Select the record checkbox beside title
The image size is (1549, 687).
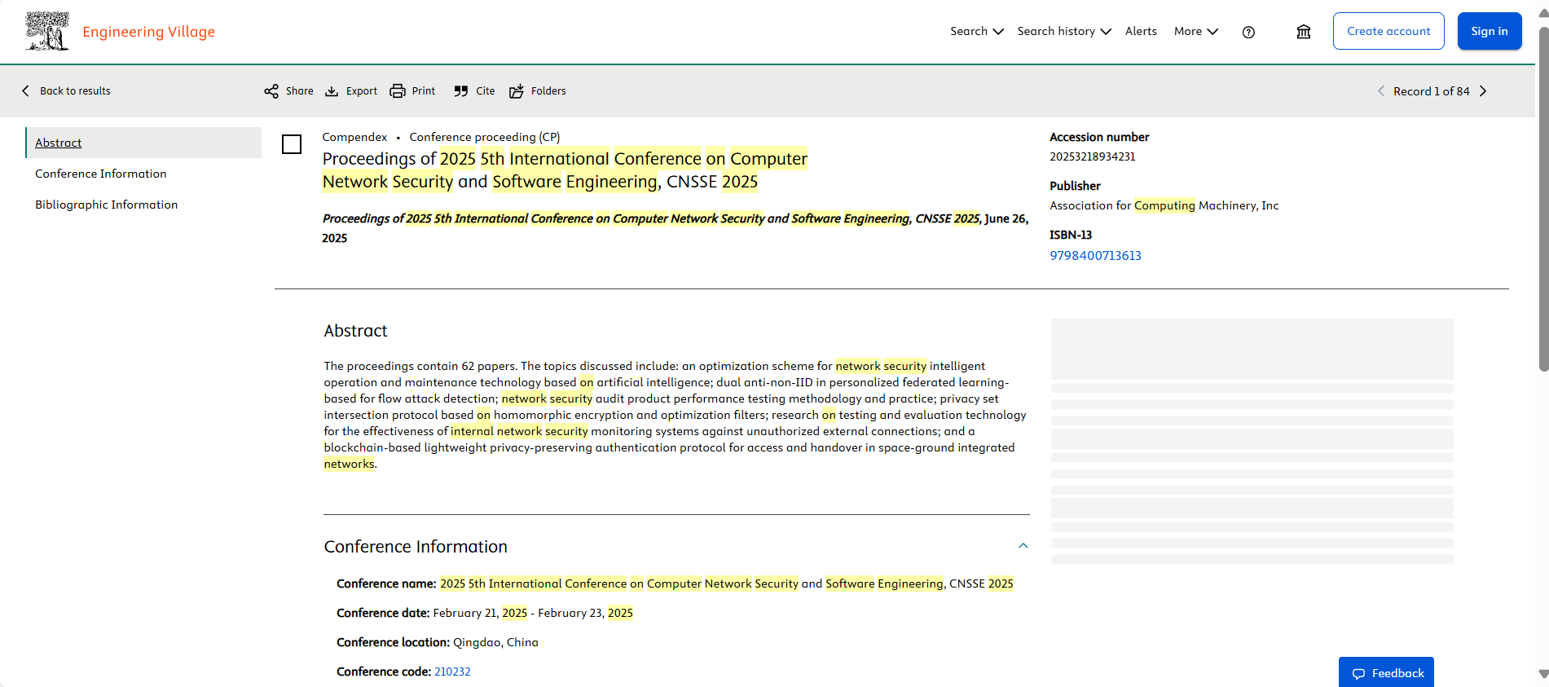[292, 144]
